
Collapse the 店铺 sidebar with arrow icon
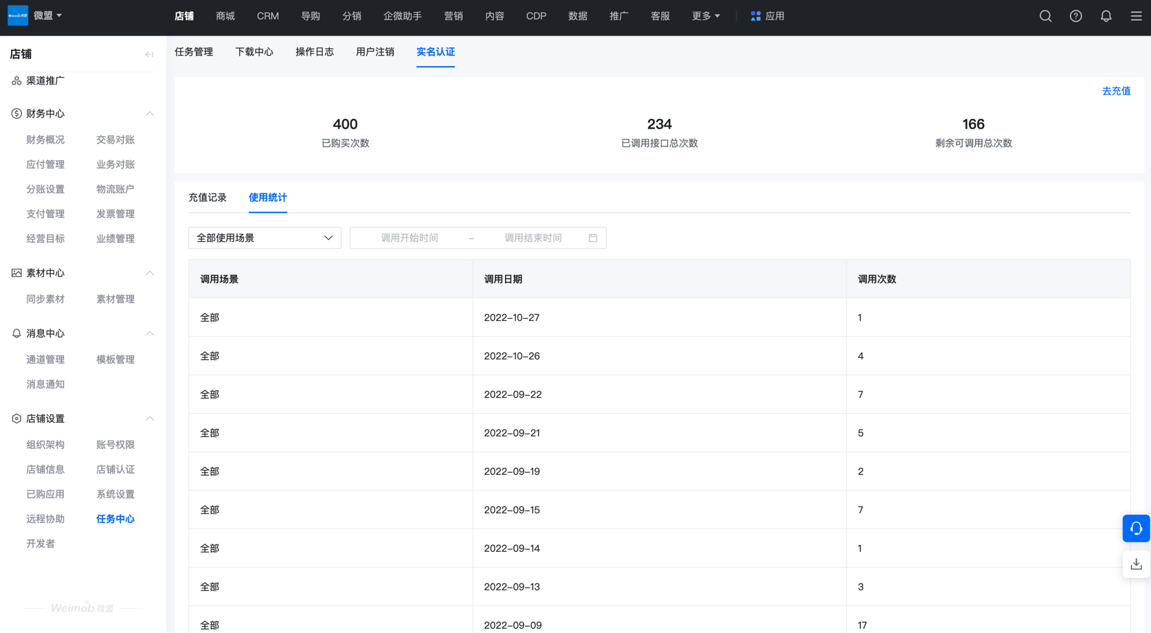point(149,54)
